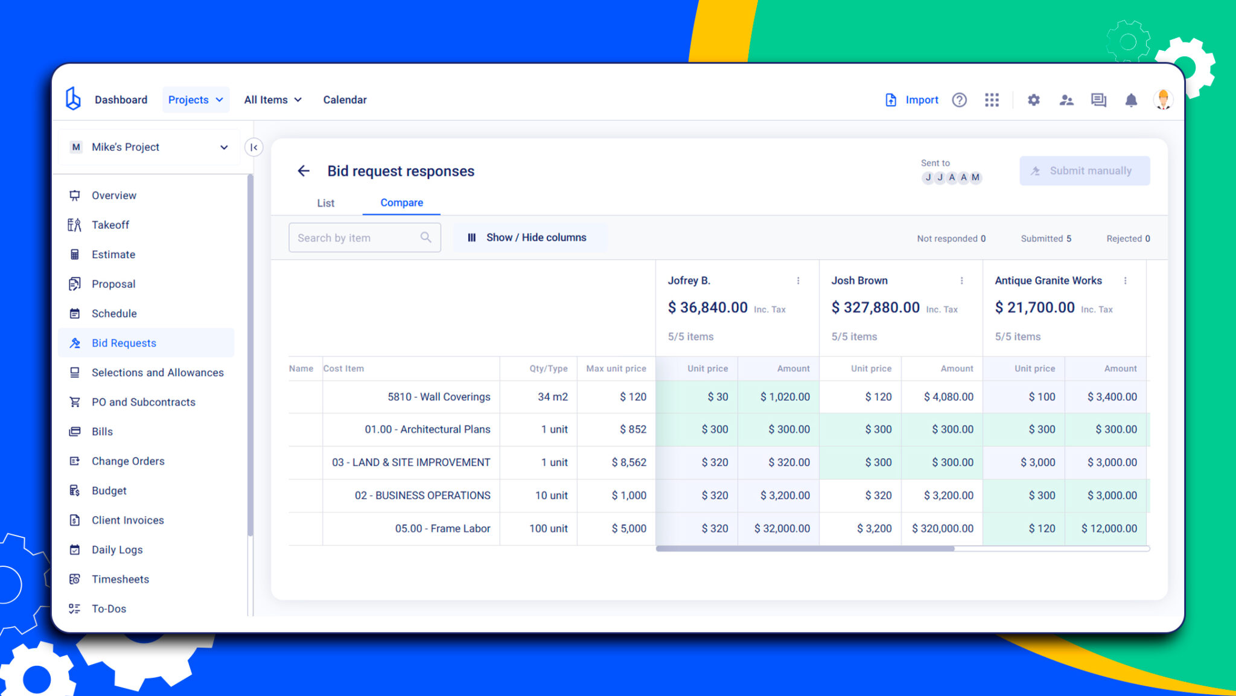Image resolution: width=1236 pixels, height=696 pixels.
Task: Click the back arrow beside Bid request responses
Action: coord(304,171)
